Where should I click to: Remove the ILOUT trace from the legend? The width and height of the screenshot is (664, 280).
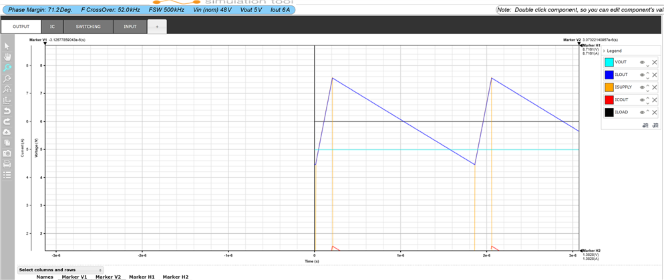[654, 75]
